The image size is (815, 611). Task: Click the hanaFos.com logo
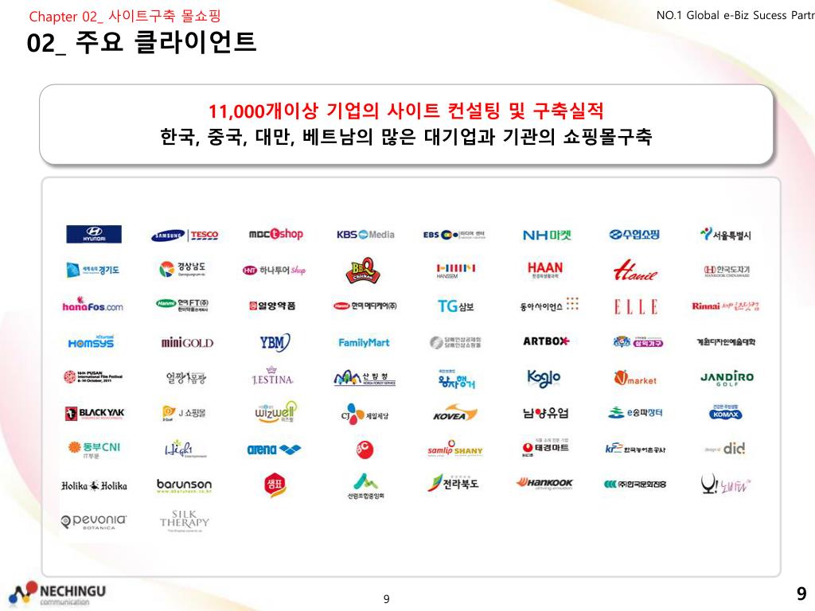(x=92, y=305)
